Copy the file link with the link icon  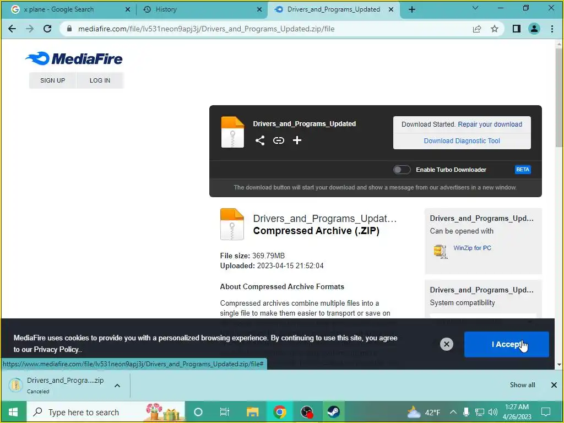278,140
